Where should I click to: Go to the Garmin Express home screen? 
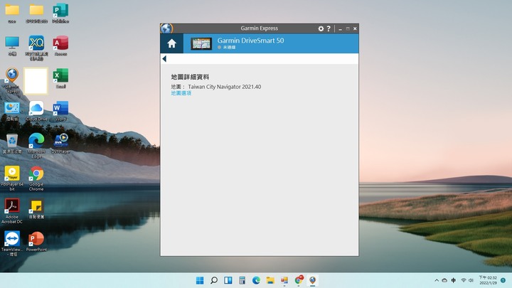click(x=172, y=43)
